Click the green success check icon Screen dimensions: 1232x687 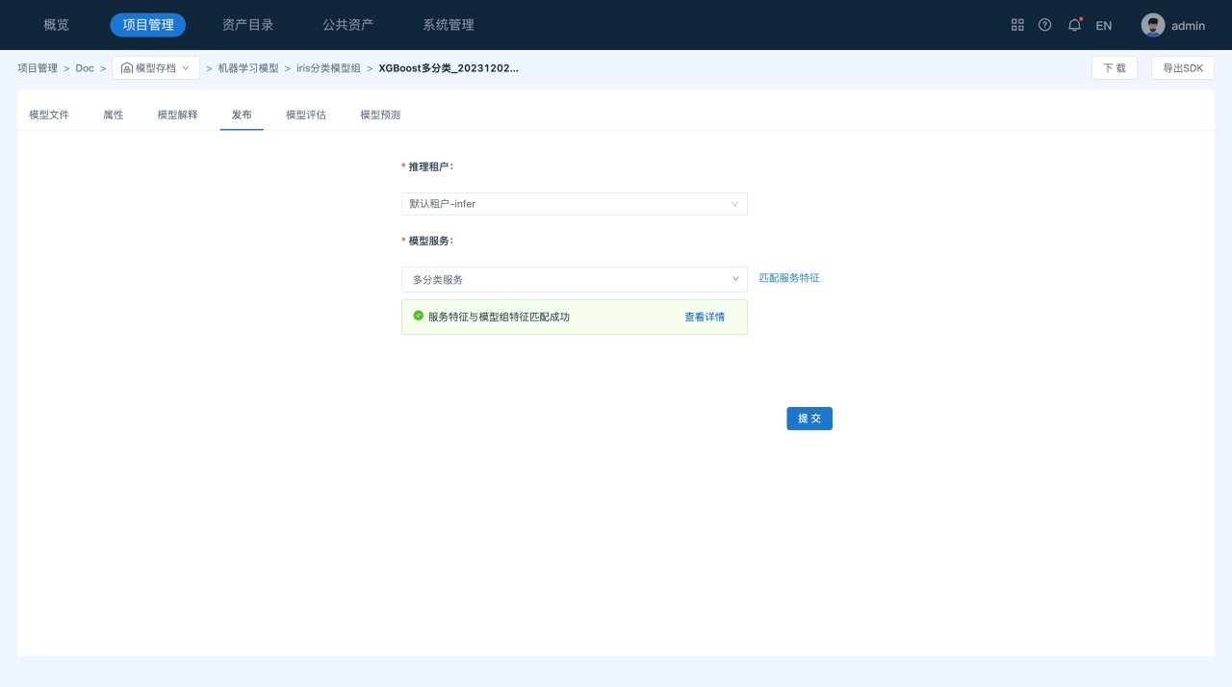(x=418, y=316)
